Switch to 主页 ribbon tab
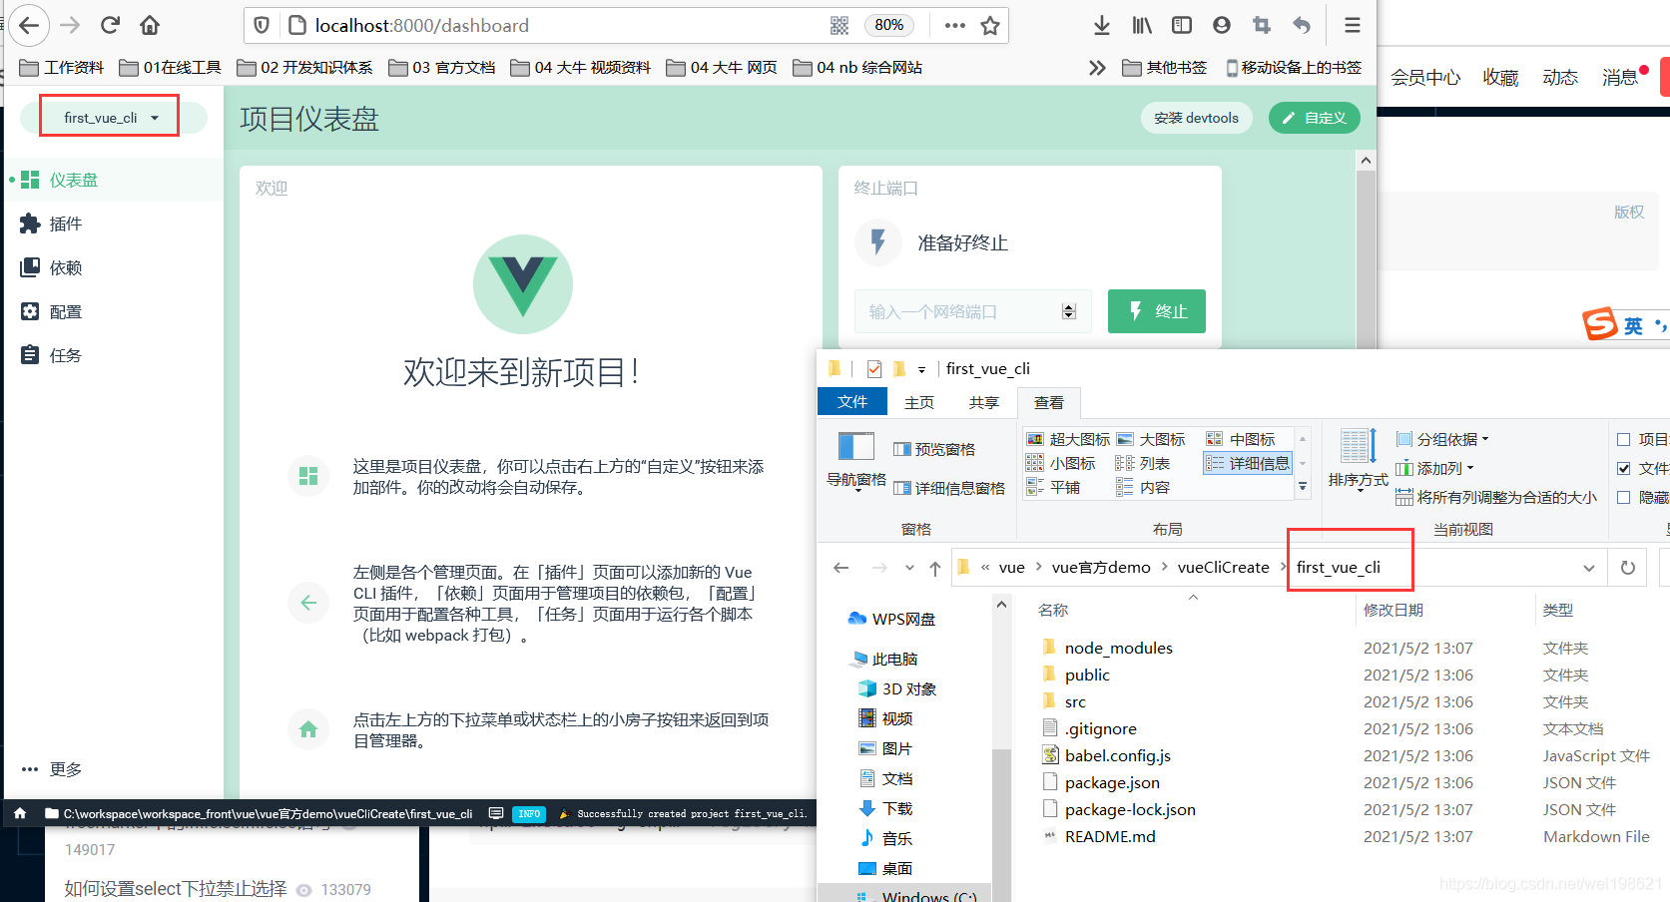 [x=919, y=402]
